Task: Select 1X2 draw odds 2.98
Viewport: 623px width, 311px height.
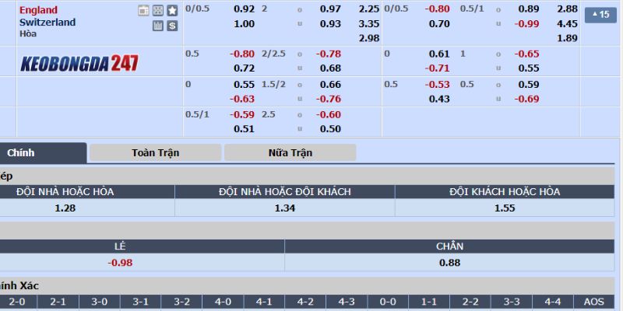Action: pos(368,38)
